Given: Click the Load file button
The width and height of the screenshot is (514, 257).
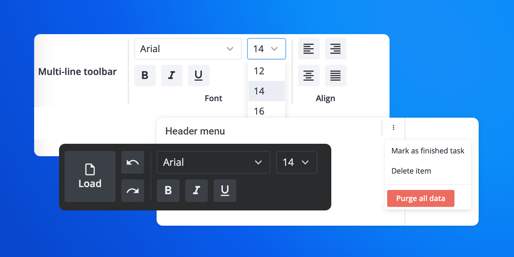Looking at the screenshot, I should point(90,177).
